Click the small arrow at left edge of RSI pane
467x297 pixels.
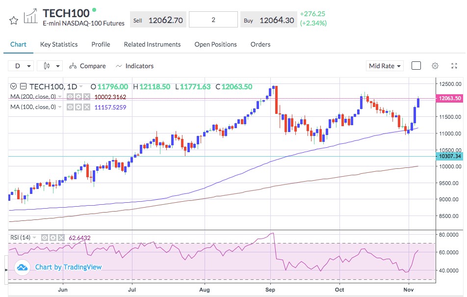[x=6, y=270]
